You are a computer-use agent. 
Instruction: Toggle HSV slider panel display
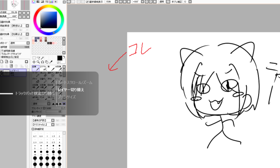click(42, 2)
